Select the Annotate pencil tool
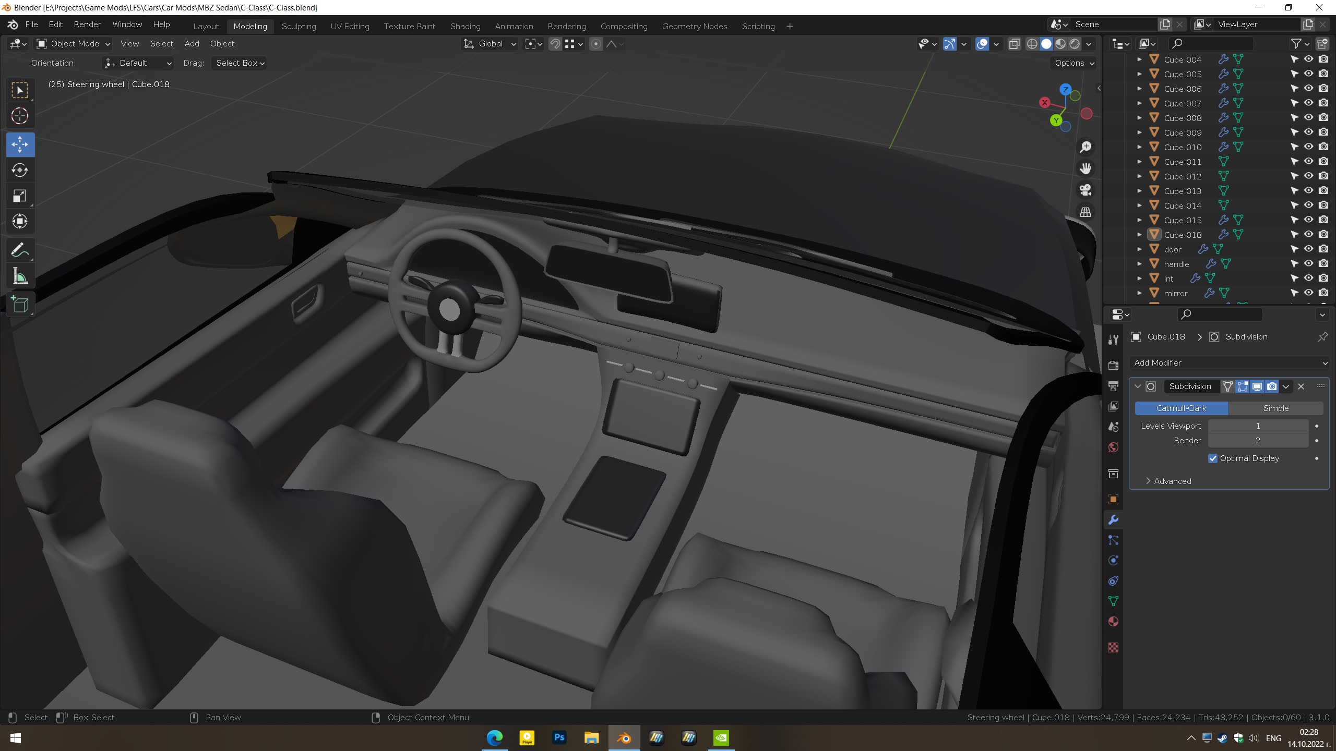The height and width of the screenshot is (751, 1336). [20, 250]
